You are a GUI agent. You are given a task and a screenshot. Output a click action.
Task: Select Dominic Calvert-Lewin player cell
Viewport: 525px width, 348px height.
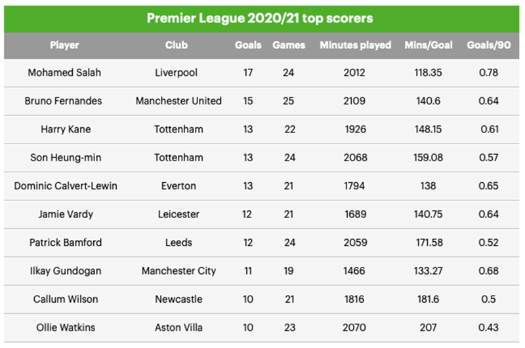pos(66,186)
